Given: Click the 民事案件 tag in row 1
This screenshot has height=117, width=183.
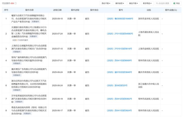Looking at the screenshot, I should point(35,22).
